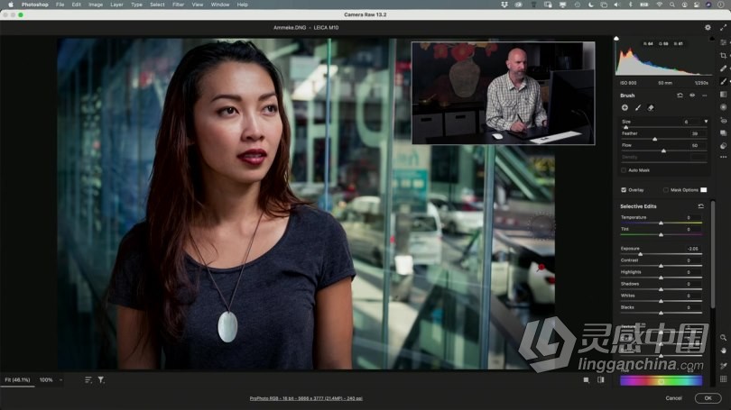Image resolution: width=731 pixels, height=410 pixels.
Task: Click the Cancel button
Action: tap(673, 397)
